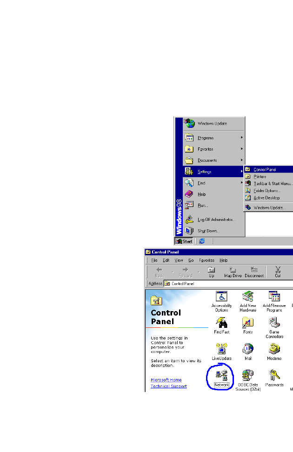Click the Cut toolbar button
293x452 pixels.
coord(278,272)
